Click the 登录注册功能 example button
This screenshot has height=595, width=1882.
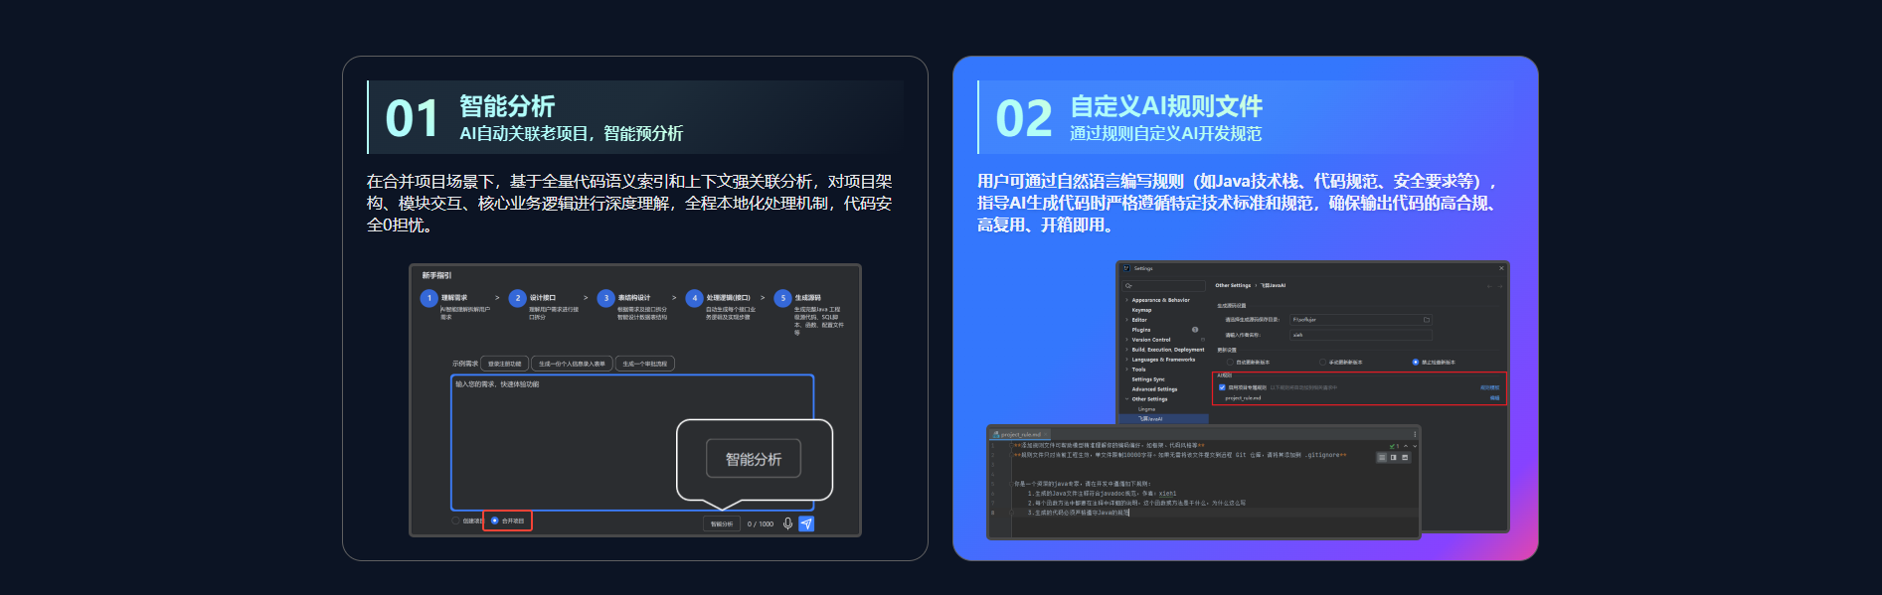[x=505, y=364]
